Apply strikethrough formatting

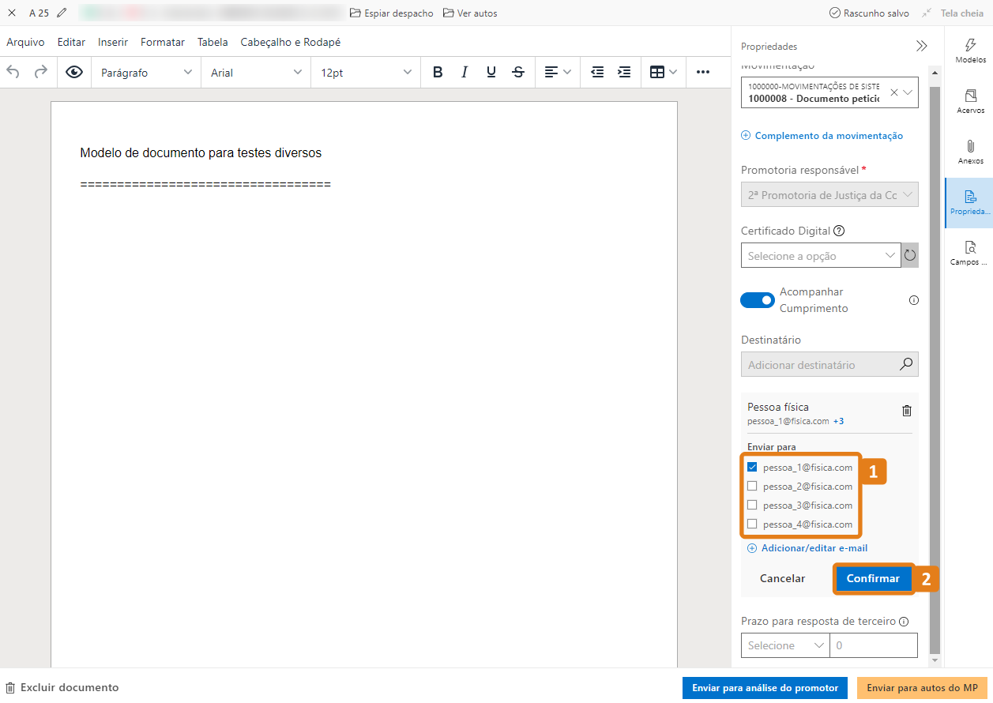coord(517,72)
